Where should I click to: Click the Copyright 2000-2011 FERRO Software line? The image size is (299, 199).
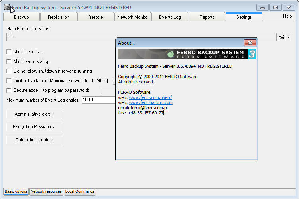pyautogui.click(x=158, y=77)
